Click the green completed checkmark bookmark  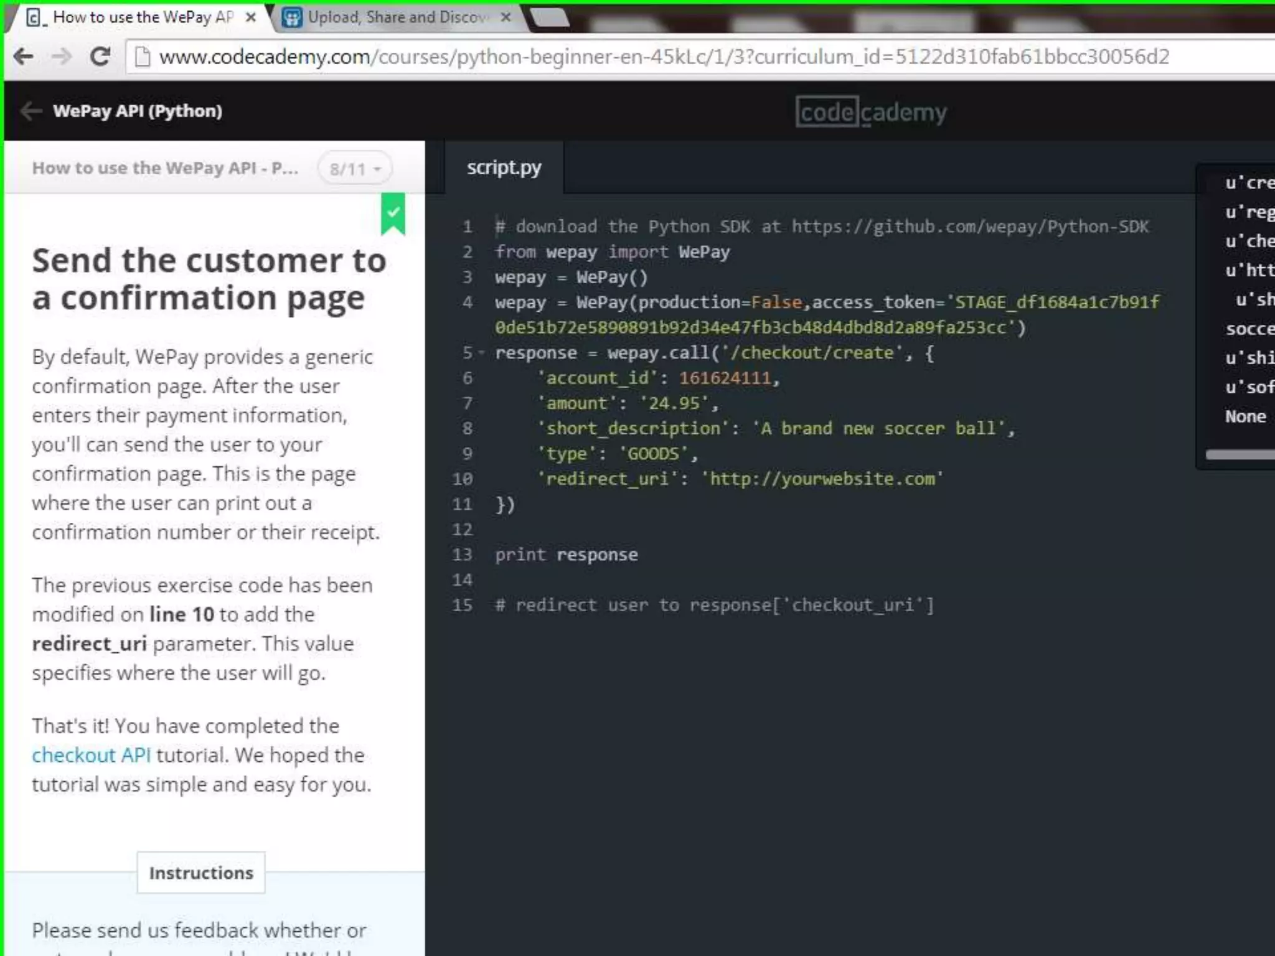click(x=393, y=214)
